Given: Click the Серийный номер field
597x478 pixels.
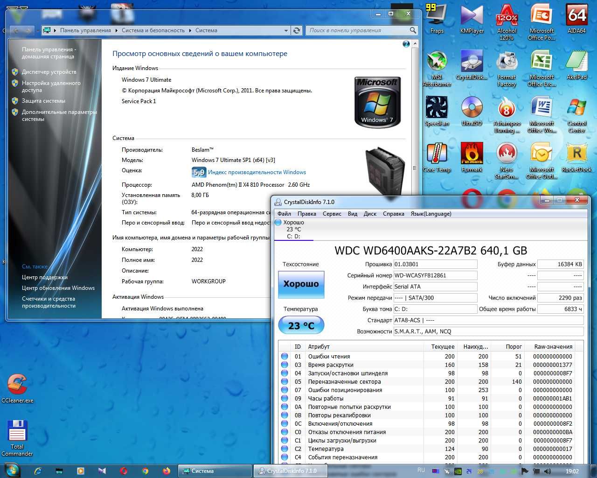Looking at the screenshot, I should point(436,275).
